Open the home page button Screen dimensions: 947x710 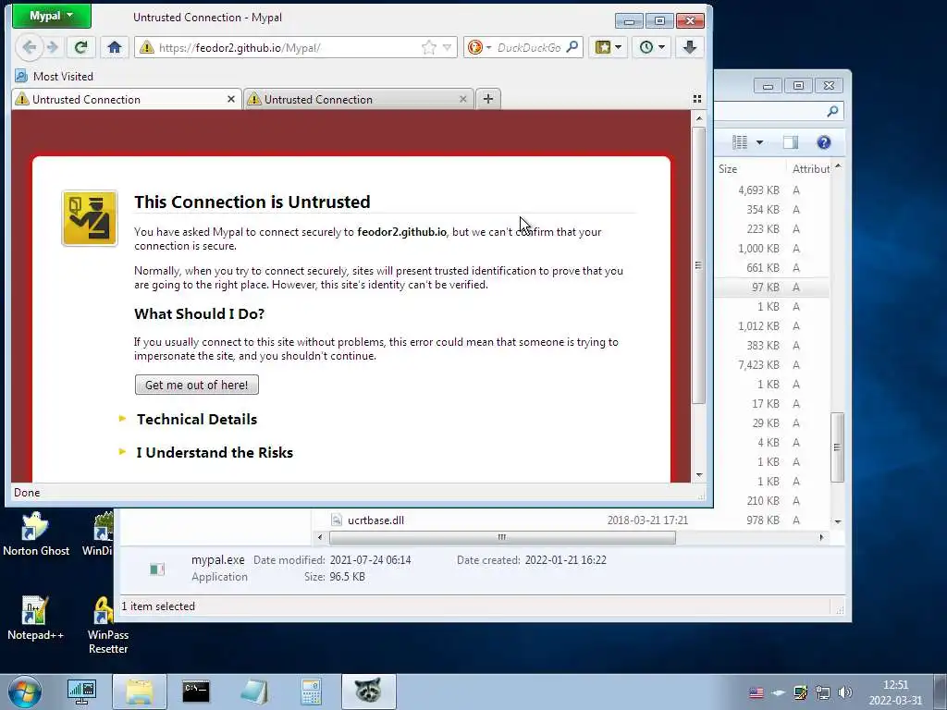115,47
